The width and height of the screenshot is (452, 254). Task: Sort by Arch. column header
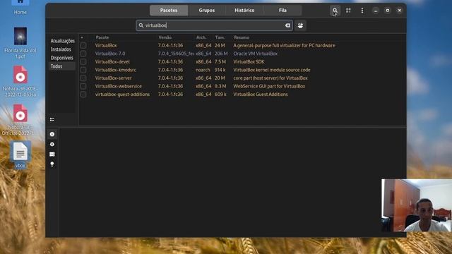(201, 37)
